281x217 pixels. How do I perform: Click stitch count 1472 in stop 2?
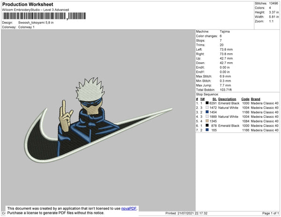tap(213, 108)
